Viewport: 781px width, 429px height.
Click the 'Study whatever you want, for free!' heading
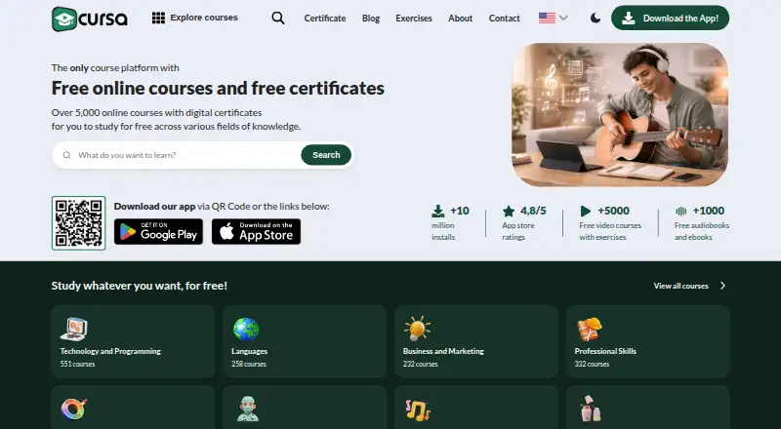coord(139,286)
